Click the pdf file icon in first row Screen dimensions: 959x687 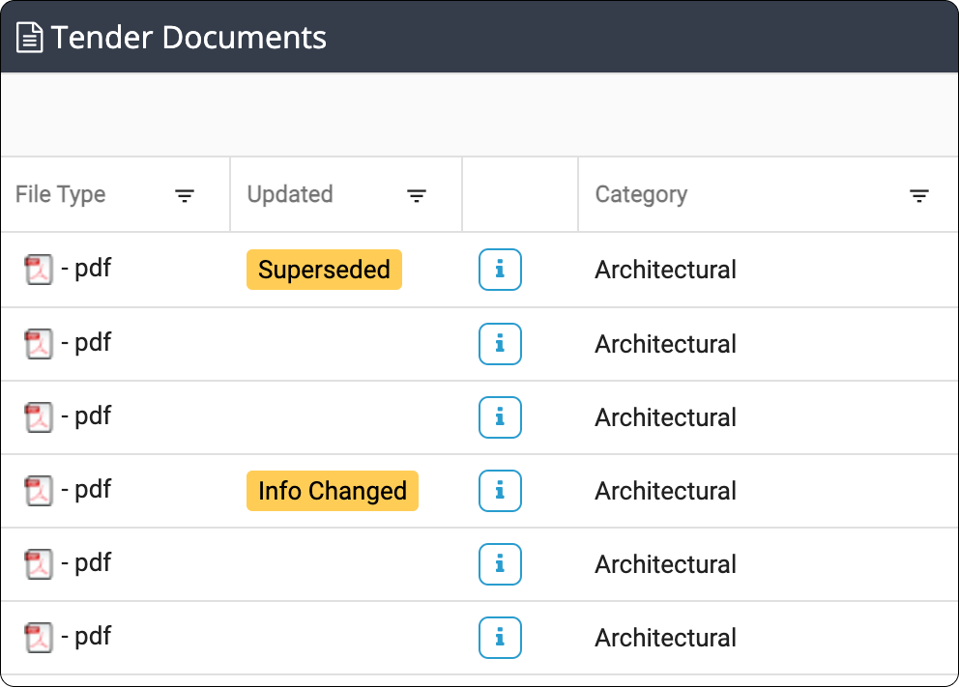(x=39, y=270)
